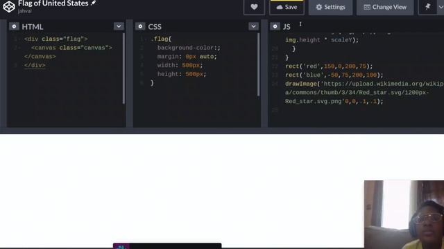Click the CodePen logo icon
The image size is (444, 249).
[9, 6]
